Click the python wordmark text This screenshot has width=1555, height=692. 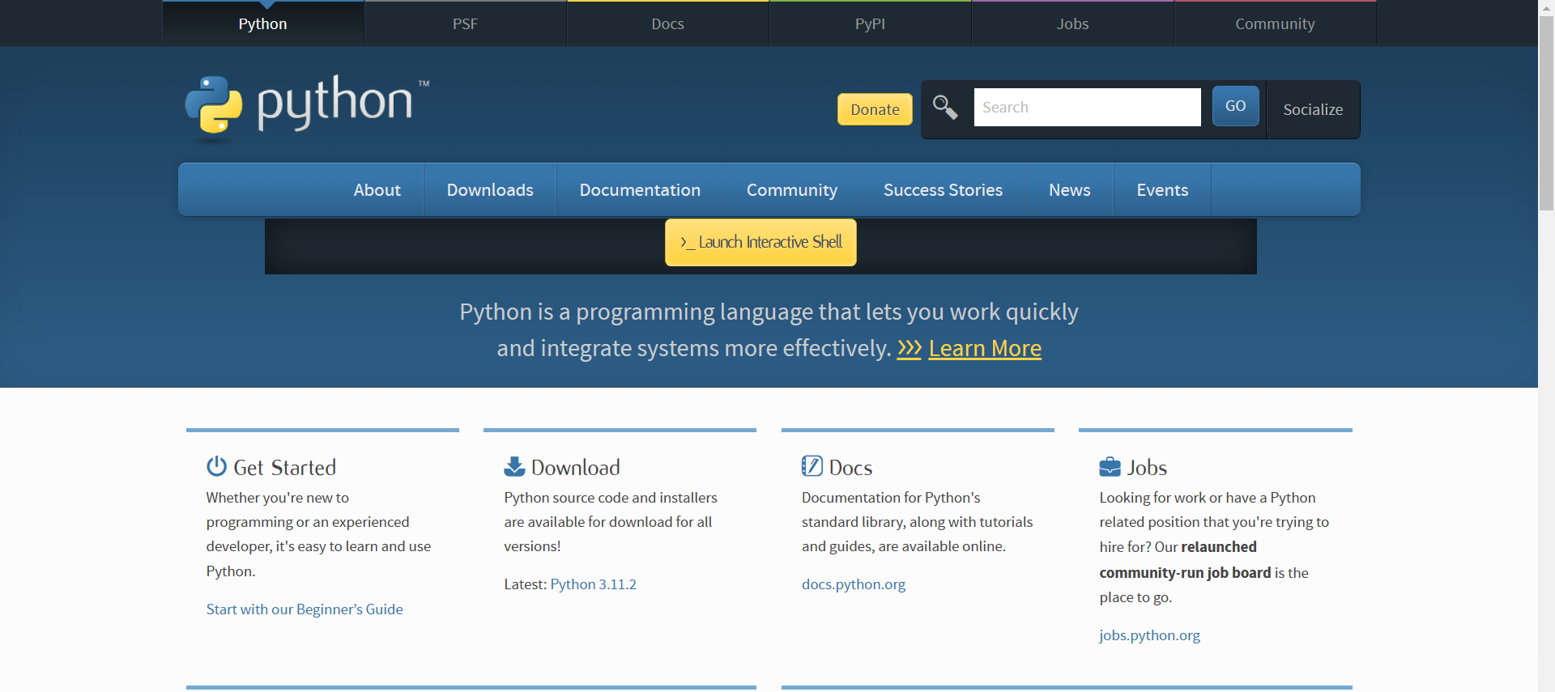pyautogui.click(x=335, y=103)
